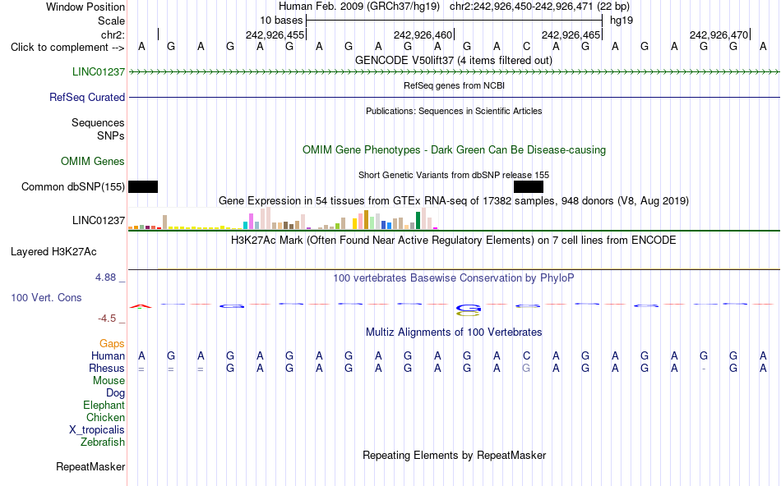Click the OMIM Gene Phenotypes title text

tap(454, 149)
